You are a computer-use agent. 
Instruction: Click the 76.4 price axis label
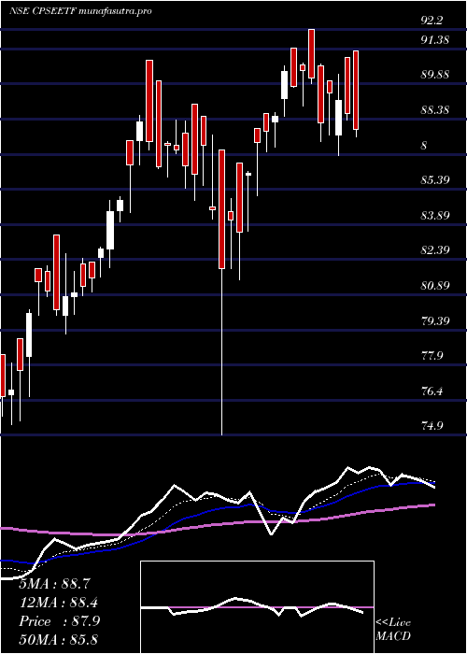(432, 391)
